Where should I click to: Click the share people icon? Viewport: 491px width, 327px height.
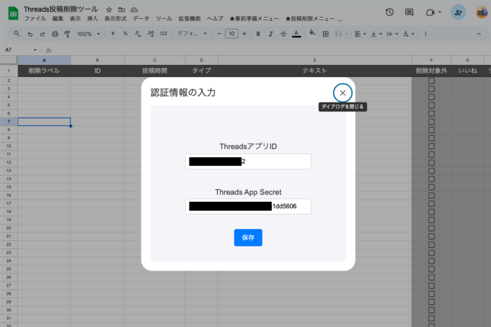tap(458, 12)
